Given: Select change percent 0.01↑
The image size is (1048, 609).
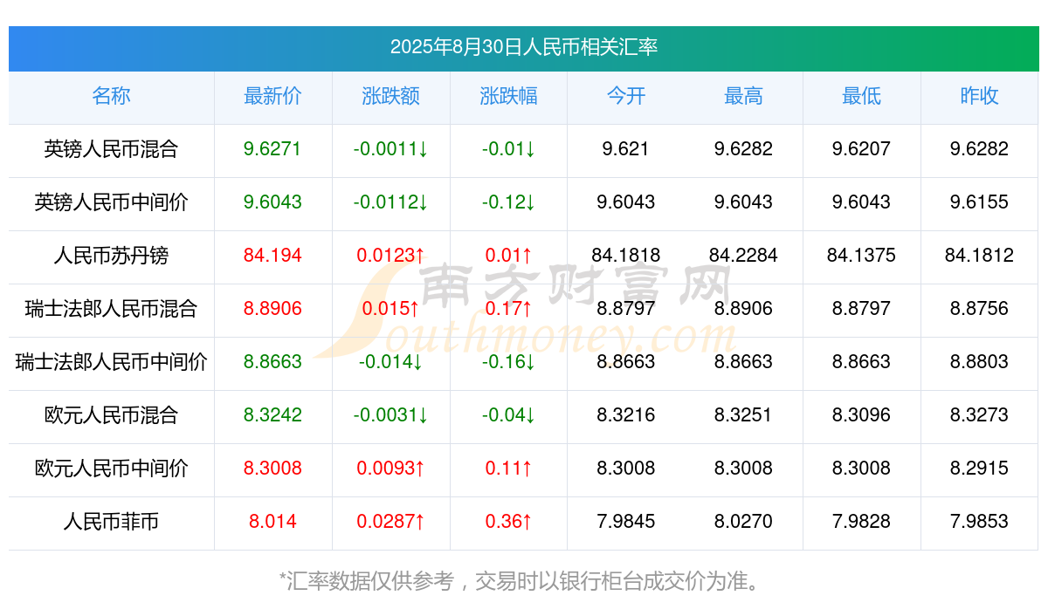Looking at the screenshot, I should pos(508,256).
